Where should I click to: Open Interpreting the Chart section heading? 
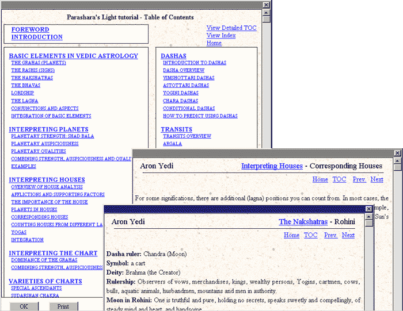pos(53,253)
